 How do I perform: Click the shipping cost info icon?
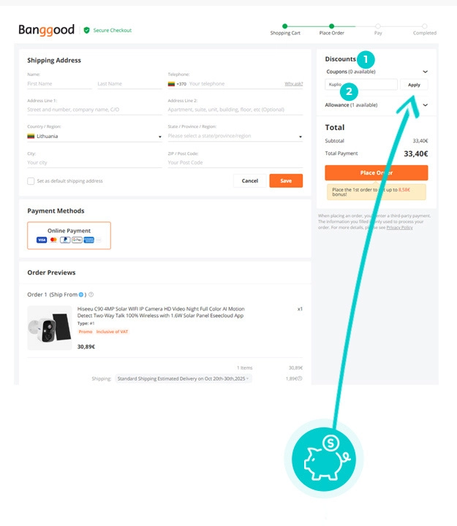point(300,378)
